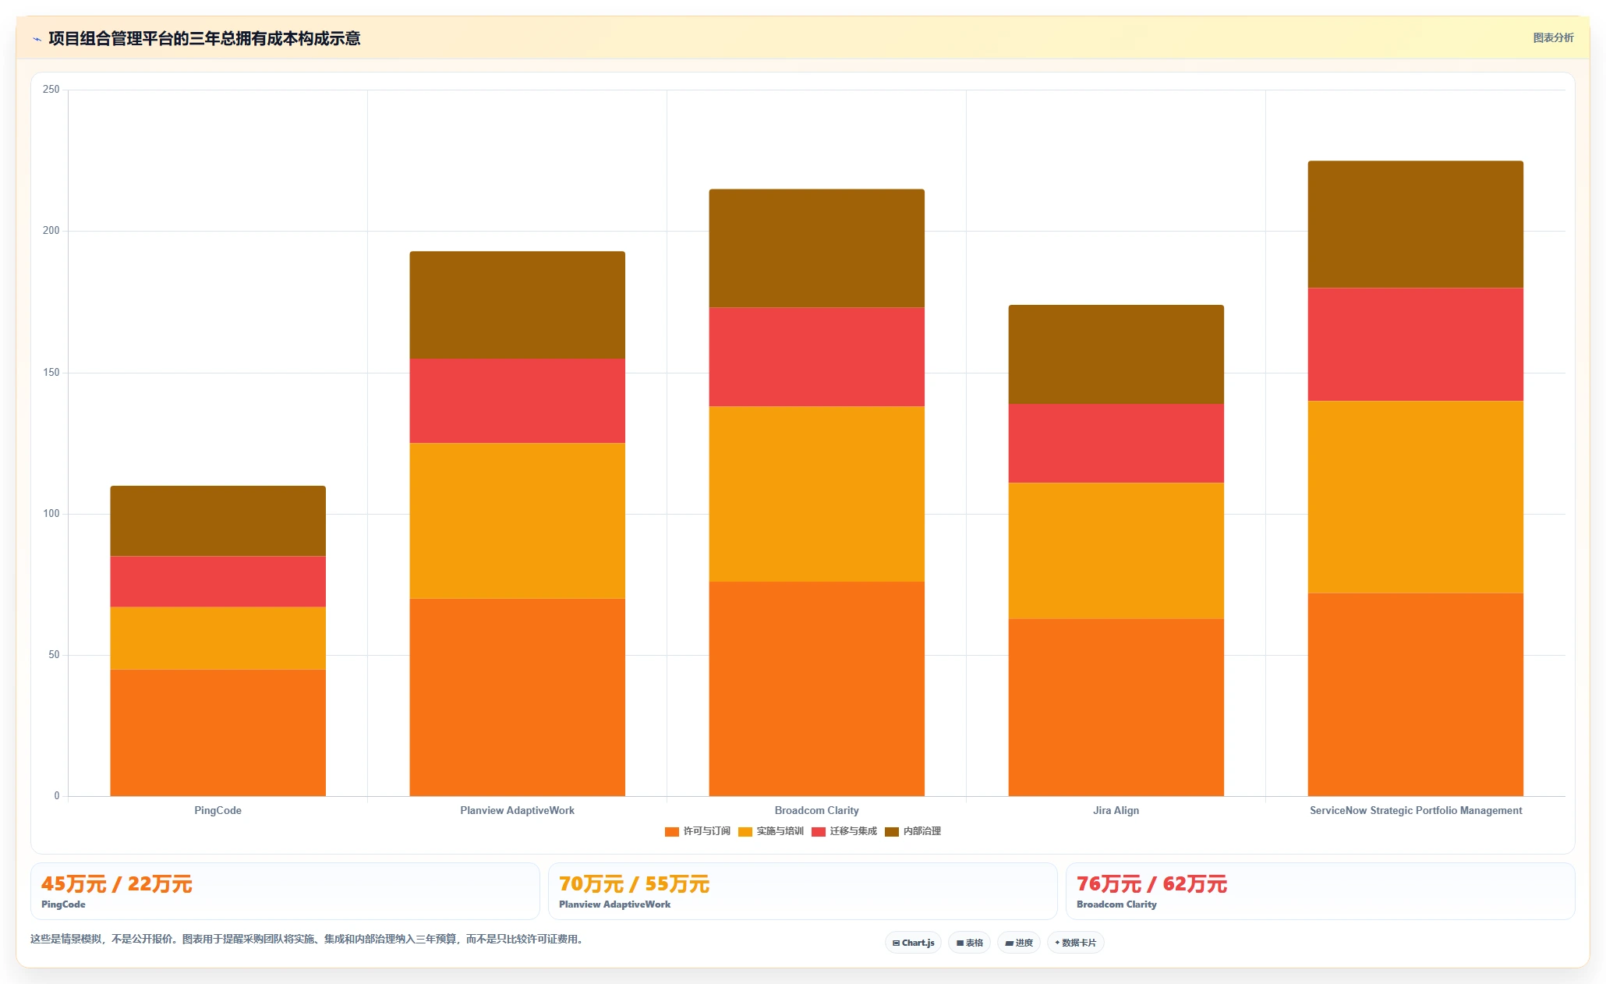Click the 150 y-axis tick label

click(x=51, y=373)
